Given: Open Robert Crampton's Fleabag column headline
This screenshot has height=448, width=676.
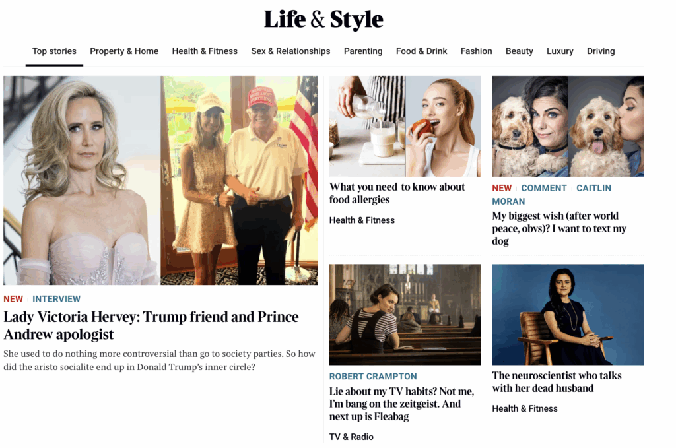Looking at the screenshot, I should coord(395,404).
